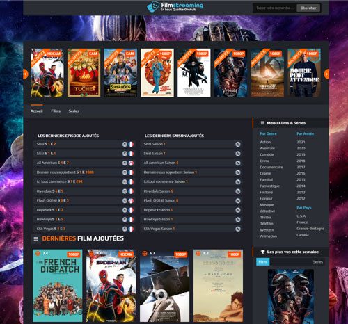Open the Action genre link
348x324 pixels.
pyautogui.click(x=265, y=142)
